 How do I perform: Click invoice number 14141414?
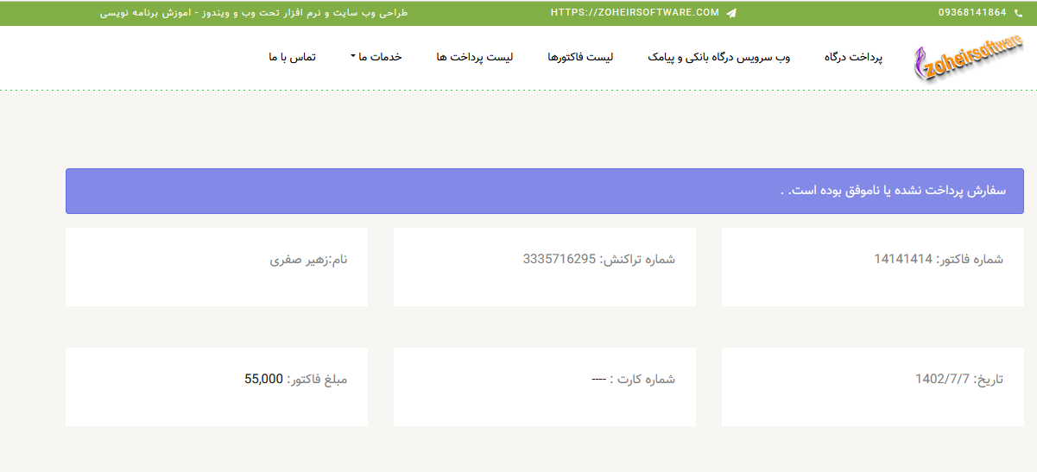(x=903, y=259)
